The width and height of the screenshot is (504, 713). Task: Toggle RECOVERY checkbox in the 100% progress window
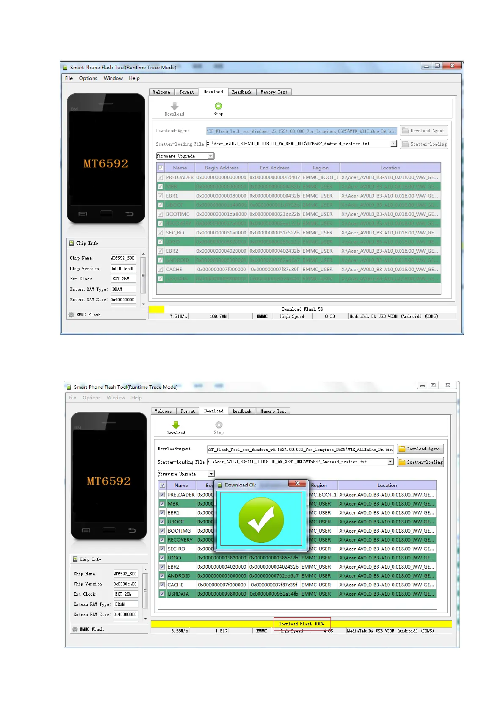click(x=162, y=540)
